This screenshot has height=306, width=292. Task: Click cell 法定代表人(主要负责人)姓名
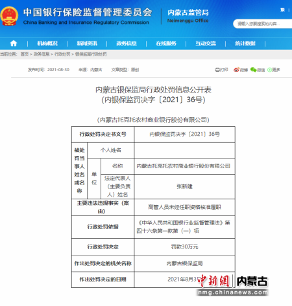click(117, 186)
